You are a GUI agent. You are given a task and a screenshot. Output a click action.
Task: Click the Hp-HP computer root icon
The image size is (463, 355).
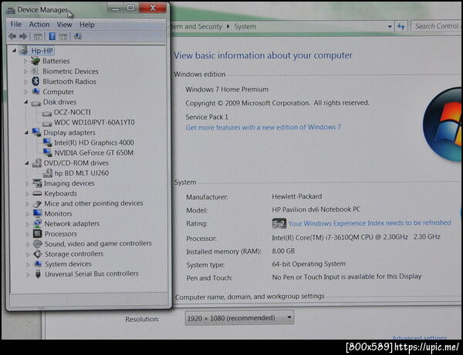point(24,50)
